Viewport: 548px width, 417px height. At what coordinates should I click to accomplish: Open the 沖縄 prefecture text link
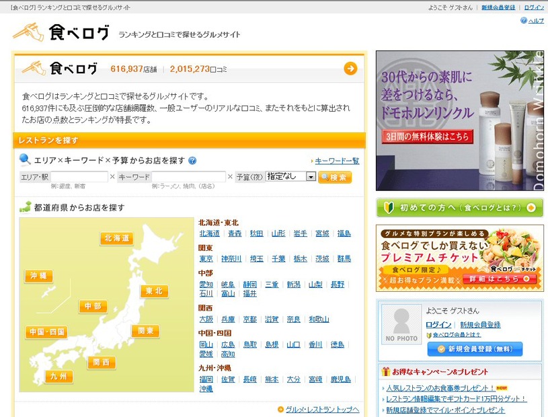[x=206, y=389]
